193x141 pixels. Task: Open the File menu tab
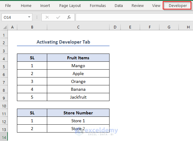coord(8,5)
